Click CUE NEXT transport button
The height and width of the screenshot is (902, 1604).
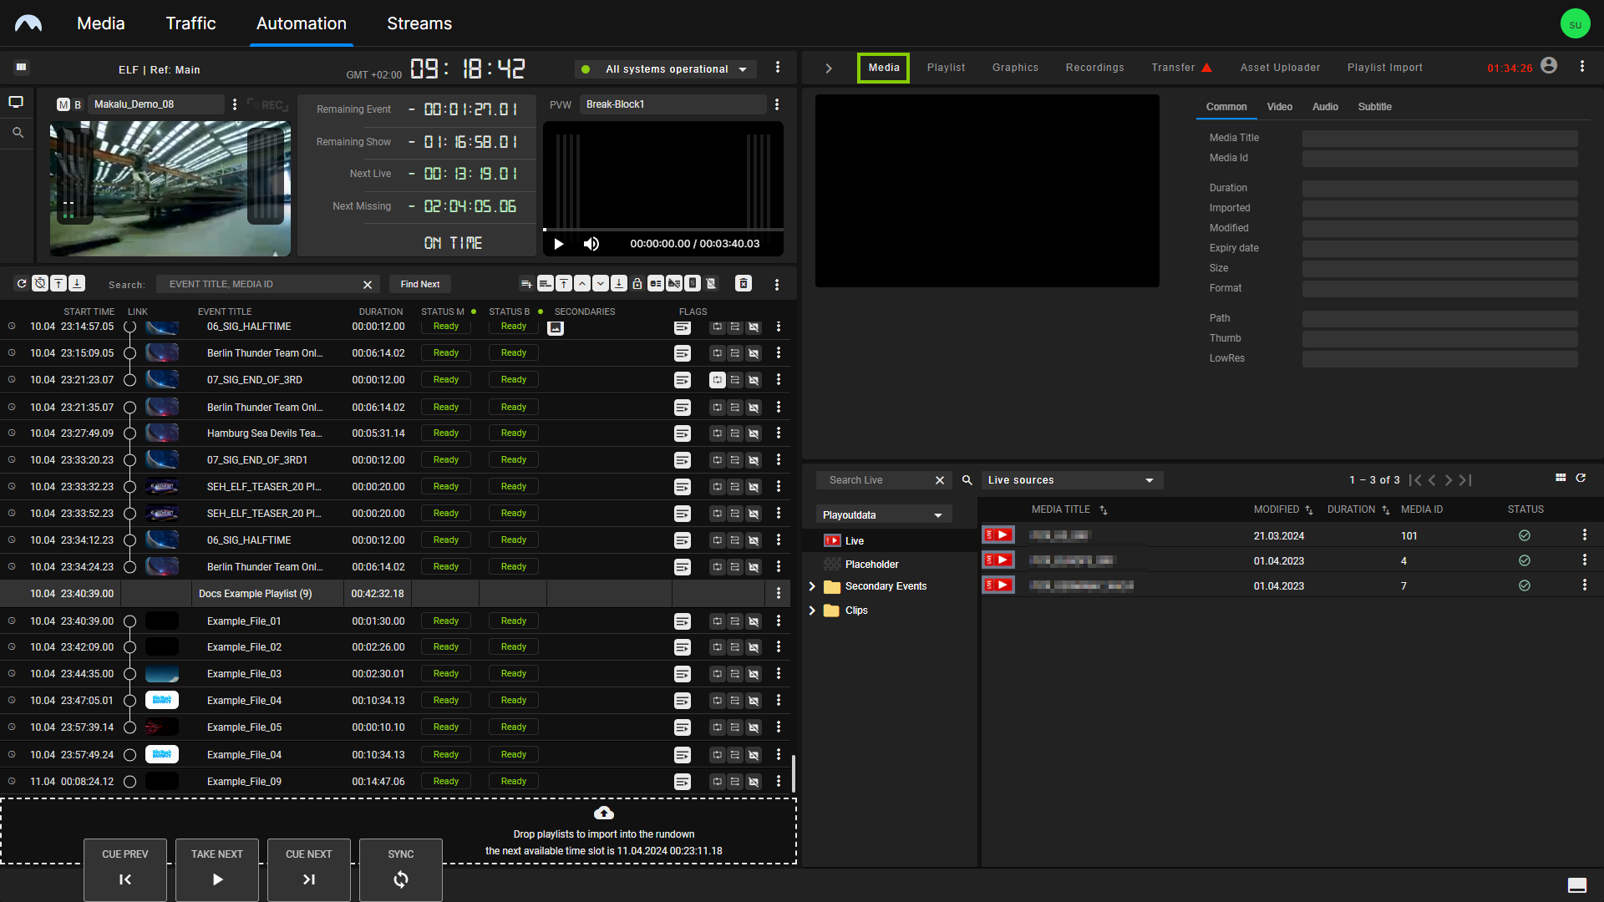pos(308,869)
